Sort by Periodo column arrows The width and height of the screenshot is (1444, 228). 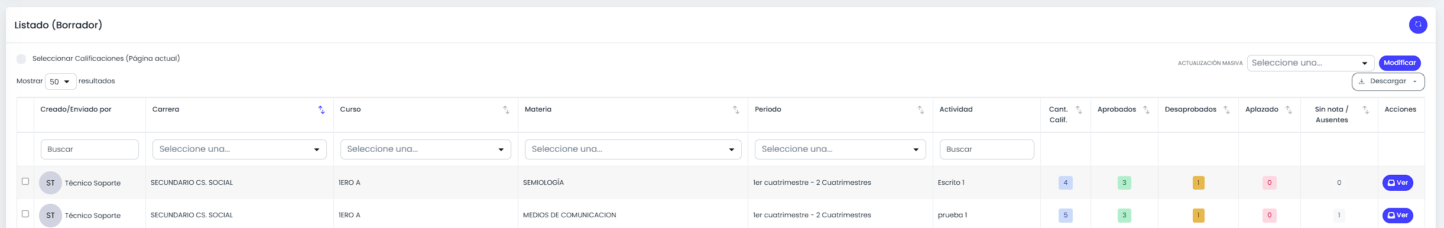(x=921, y=110)
